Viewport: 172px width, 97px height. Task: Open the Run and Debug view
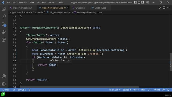coord(4,32)
